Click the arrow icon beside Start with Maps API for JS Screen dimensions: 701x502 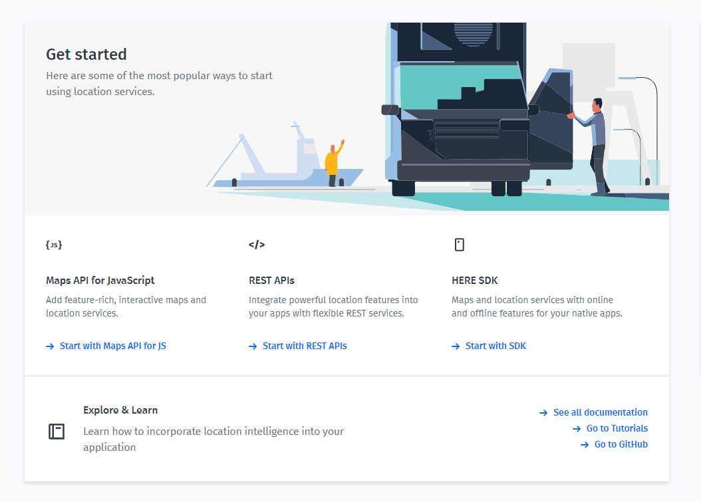pyautogui.click(x=49, y=346)
